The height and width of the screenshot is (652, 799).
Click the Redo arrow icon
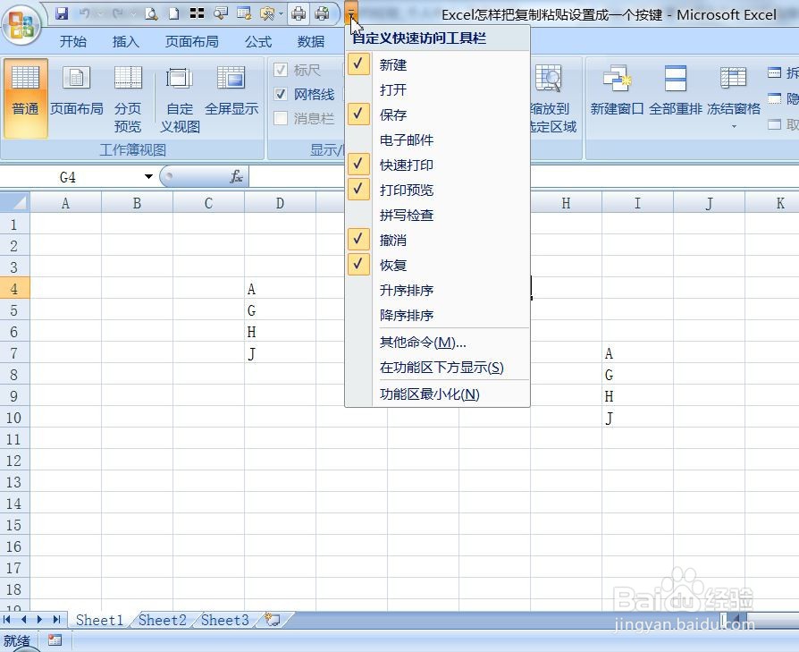pyautogui.click(x=118, y=13)
